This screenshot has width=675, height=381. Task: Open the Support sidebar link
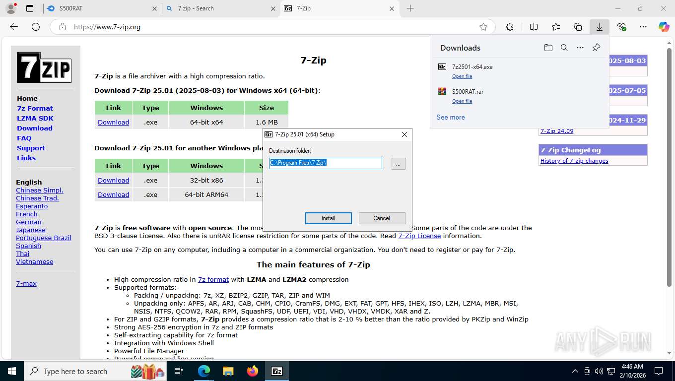(31, 148)
